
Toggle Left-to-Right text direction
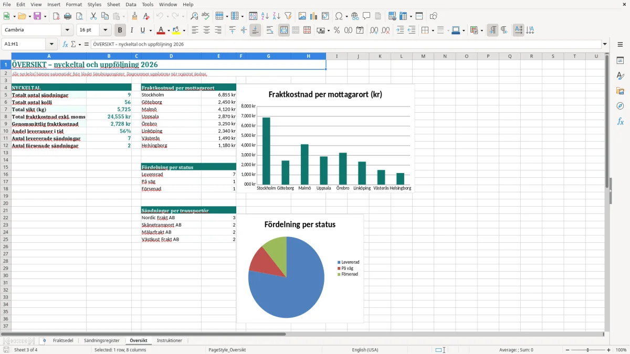[492, 30]
